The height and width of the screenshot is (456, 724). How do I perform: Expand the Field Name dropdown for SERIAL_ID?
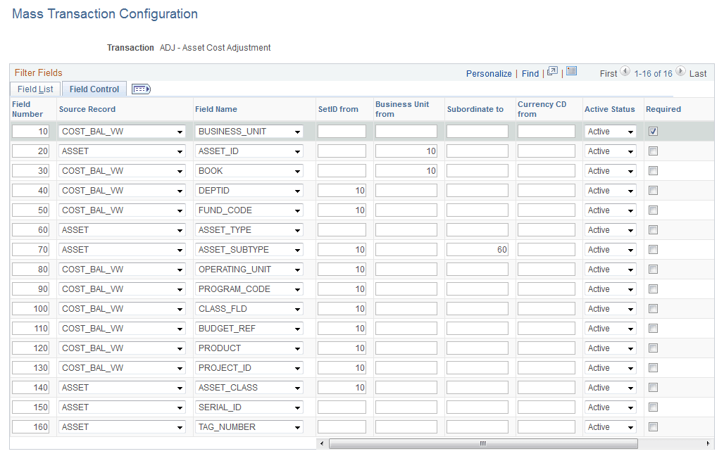(299, 407)
